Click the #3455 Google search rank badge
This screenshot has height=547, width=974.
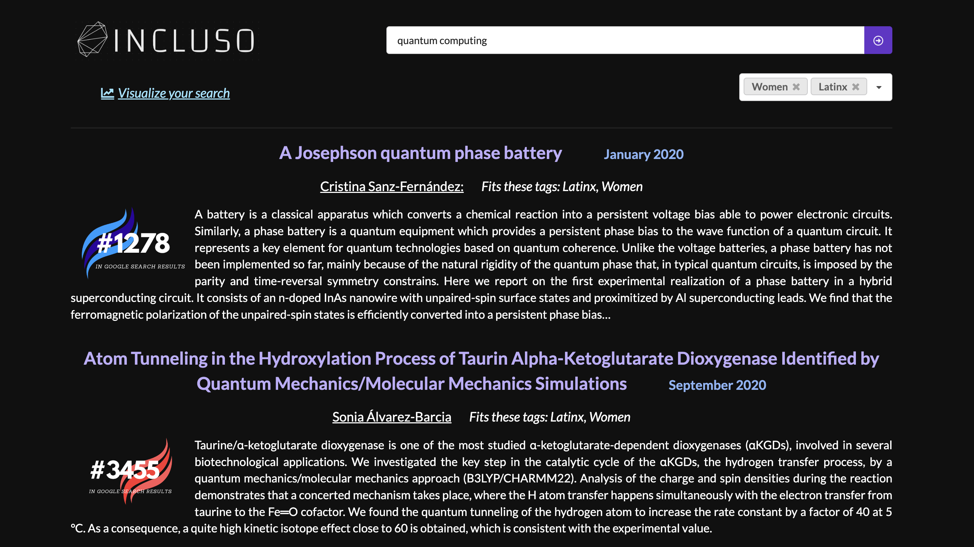tap(130, 471)
